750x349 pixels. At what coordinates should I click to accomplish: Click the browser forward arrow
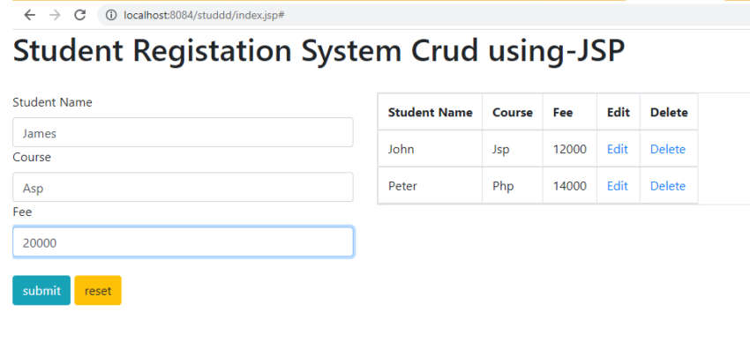55,15
